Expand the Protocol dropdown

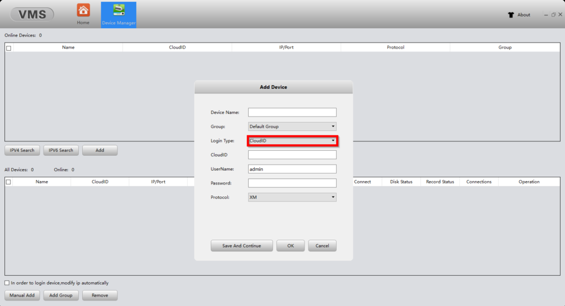(292, 197)
